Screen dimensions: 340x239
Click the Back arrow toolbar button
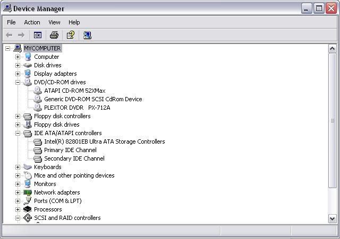pos(9,35)
